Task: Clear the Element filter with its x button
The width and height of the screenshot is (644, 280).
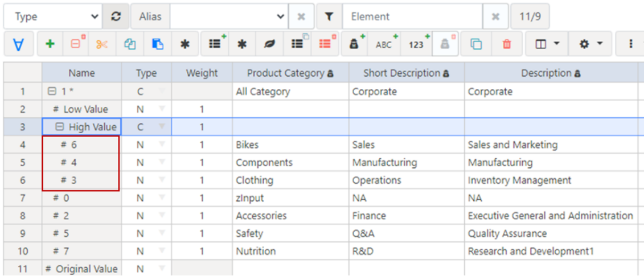Action: (x=496, y=17)
